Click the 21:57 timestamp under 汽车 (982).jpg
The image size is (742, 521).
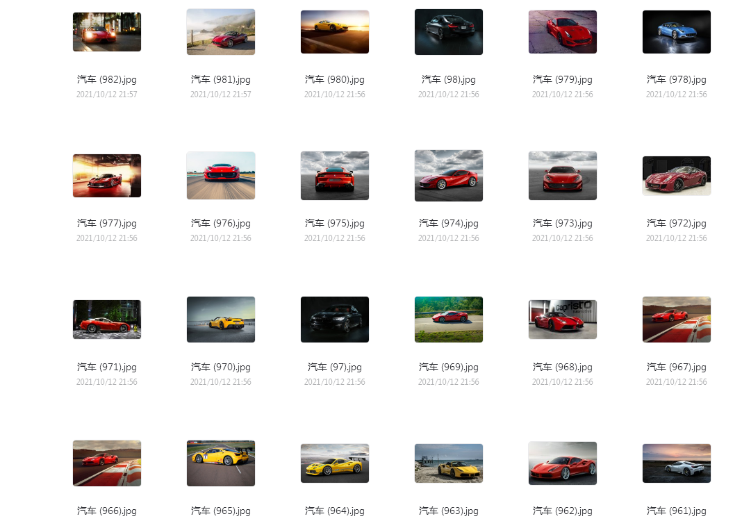(107, 94)
